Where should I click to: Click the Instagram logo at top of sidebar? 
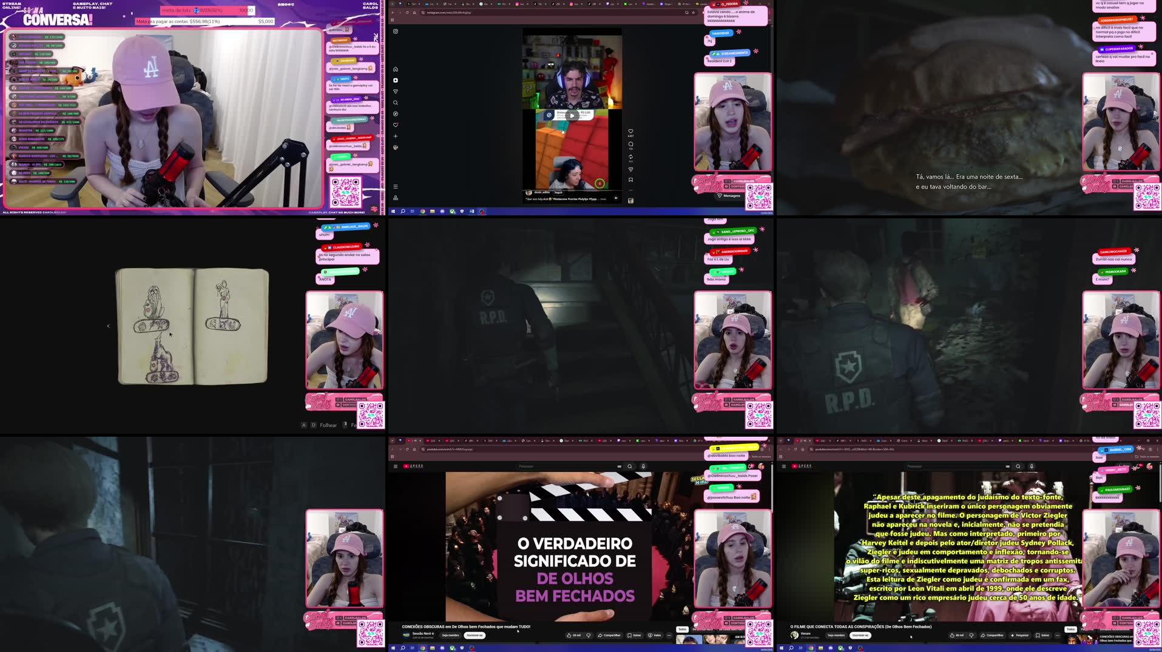pyautogui.click(x=395, y=31)
